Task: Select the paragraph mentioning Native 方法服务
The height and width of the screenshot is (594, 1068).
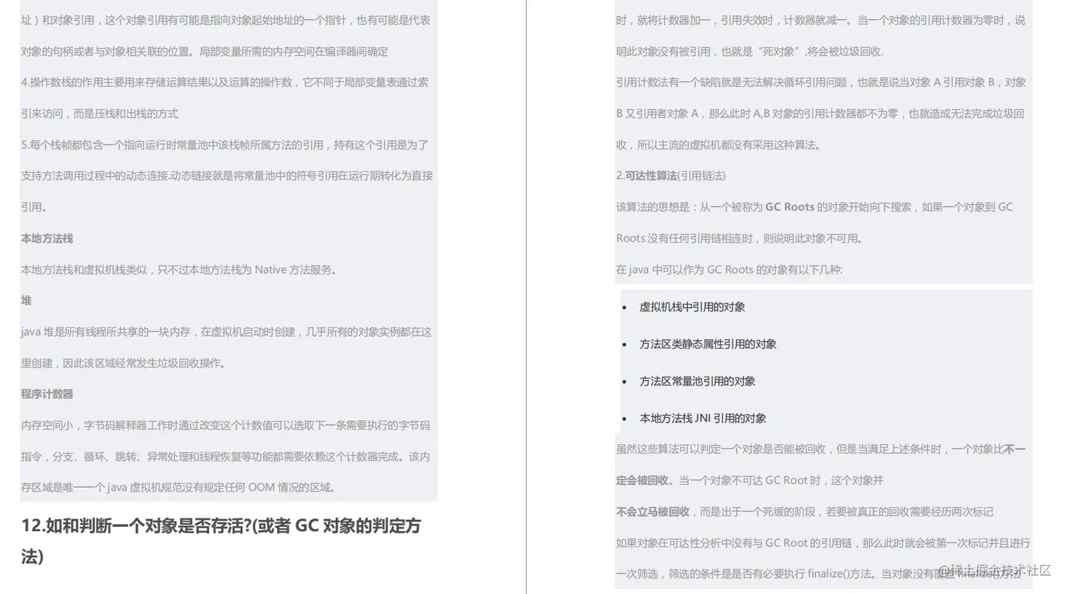Action: [x=178, y=269]
